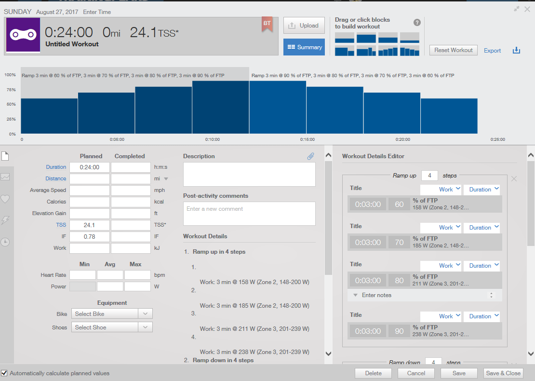Screen dimensions: 535x381
Task: Click the Export link
Action: pyautogui.click(x=492, y=51)
